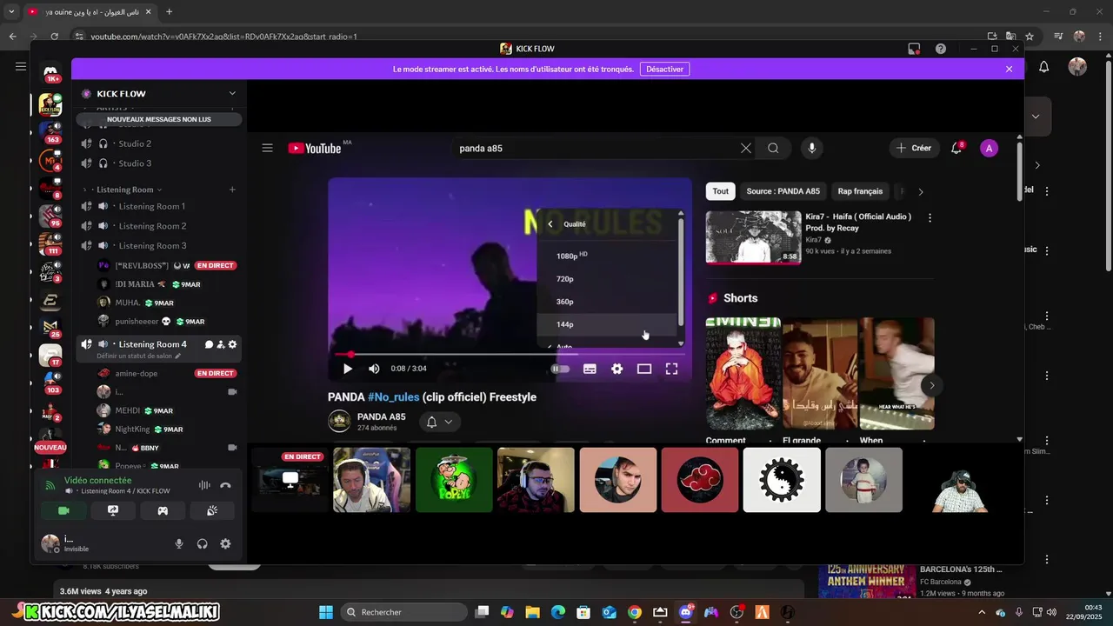This screenshot has width=1113, height=626.
Task: Select the Popeye participant tile
Action: click(x=454, y=480)
